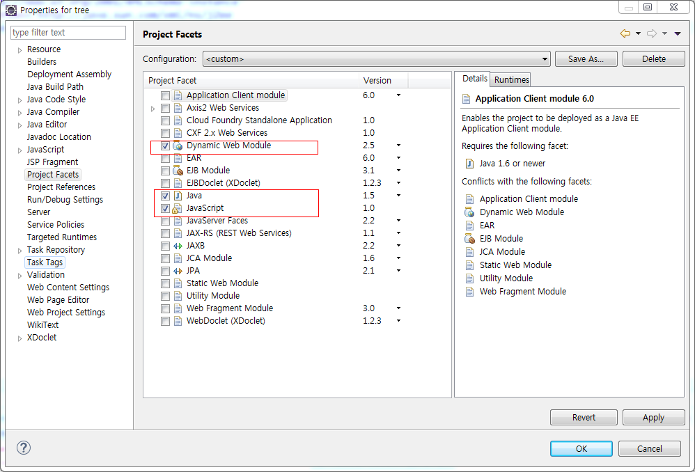
Task: Click the Revert button
Action: pos(584,418)
